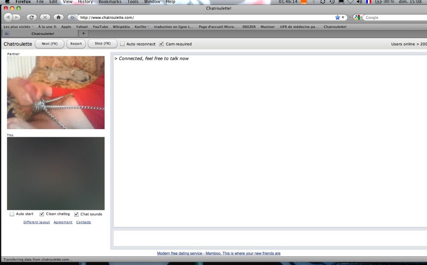427x265 pixels.
Task: Open the Different layout link
Action: click(x=36, y=222)
